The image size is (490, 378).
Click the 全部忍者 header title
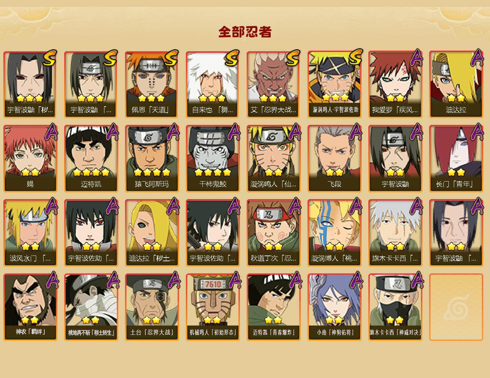point(245,32)
